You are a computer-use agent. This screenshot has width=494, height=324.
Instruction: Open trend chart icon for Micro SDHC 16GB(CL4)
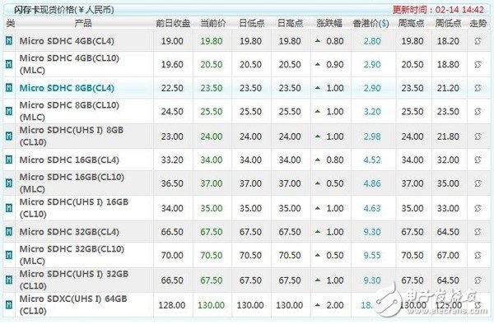(478, 160)
